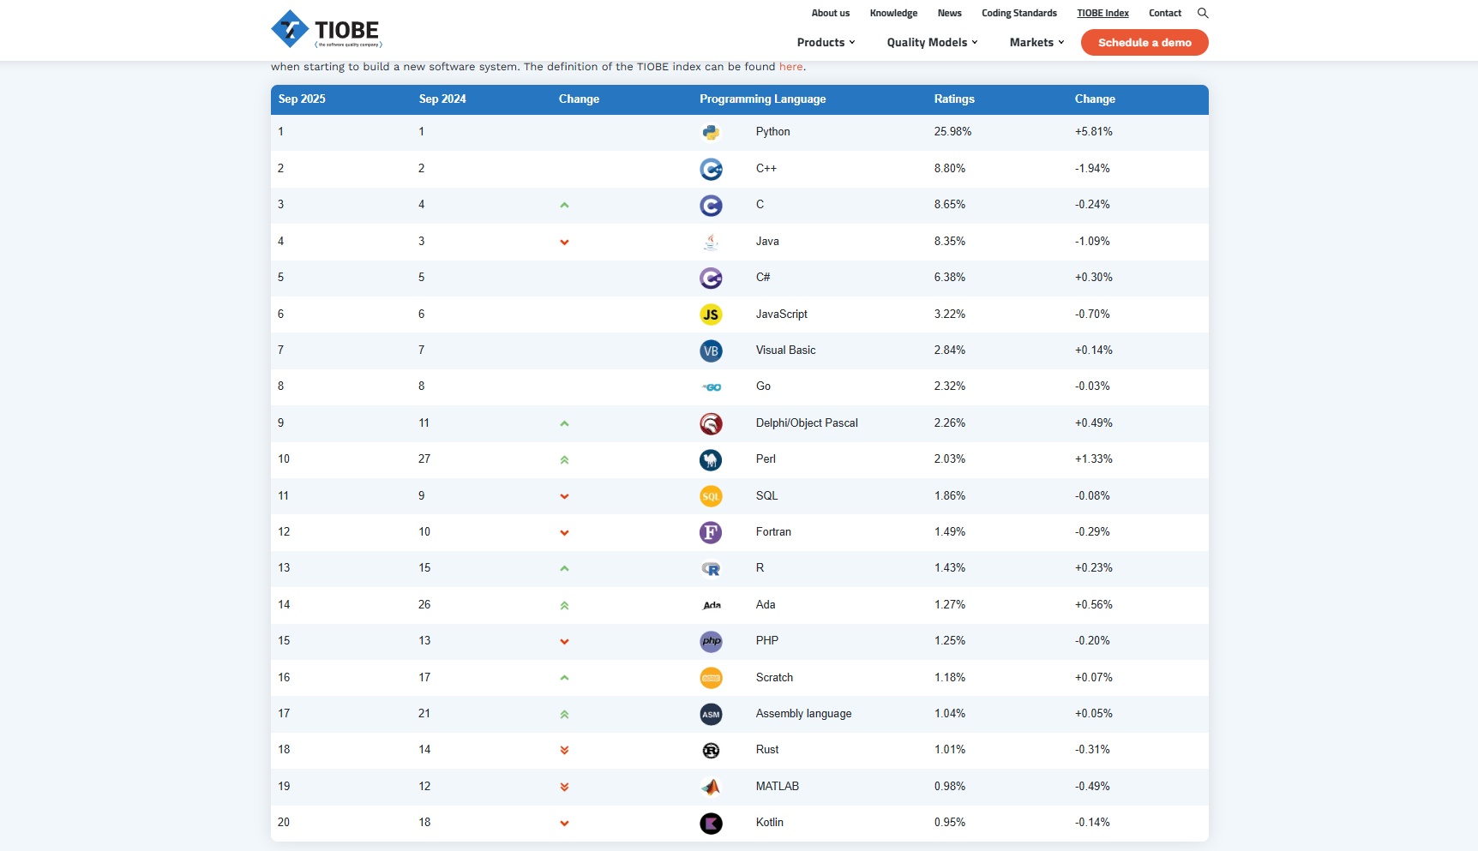Click the Python language icon
The width and height of the screenshot is (1478, 851).
711,132
